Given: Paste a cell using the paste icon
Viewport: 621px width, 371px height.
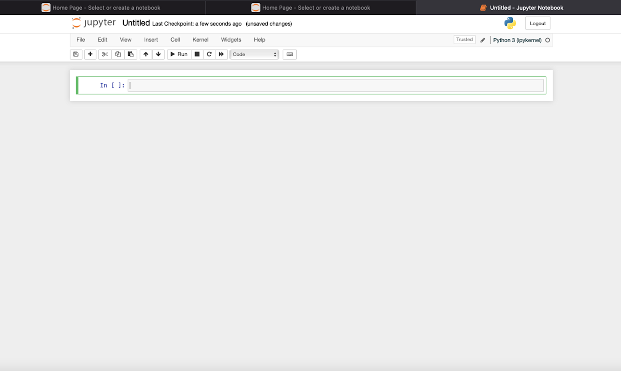Looking at the screenshot, I should point(130,54).
